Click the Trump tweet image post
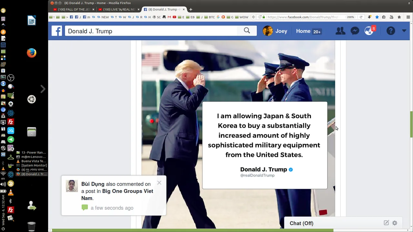Viewport: 413px width, 232px height. pos(238,135)
